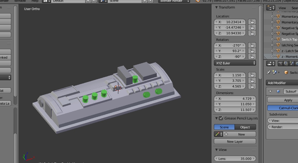Click the Dimensions Y value field
This screenshot has height=163, width=298.
pos(235,104)
